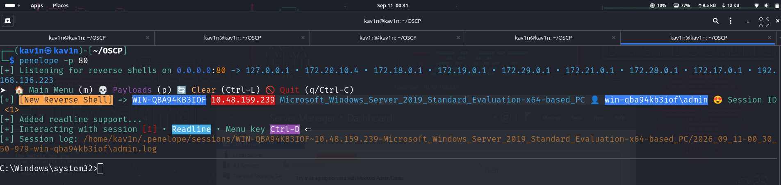Maximize the terminal window
The image size is (781, 185).
point(763,21)
